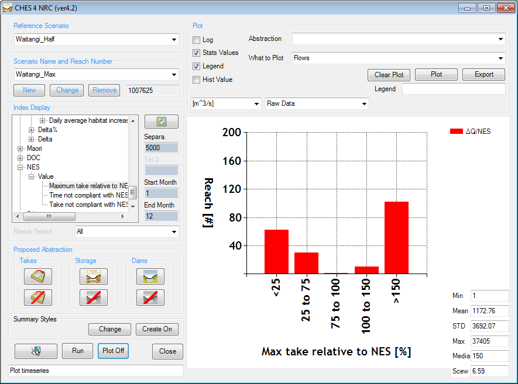This screenshot has height=384, width=518.
Task: Click the remove Storage icon with red slash
Action: click(93, 297)
